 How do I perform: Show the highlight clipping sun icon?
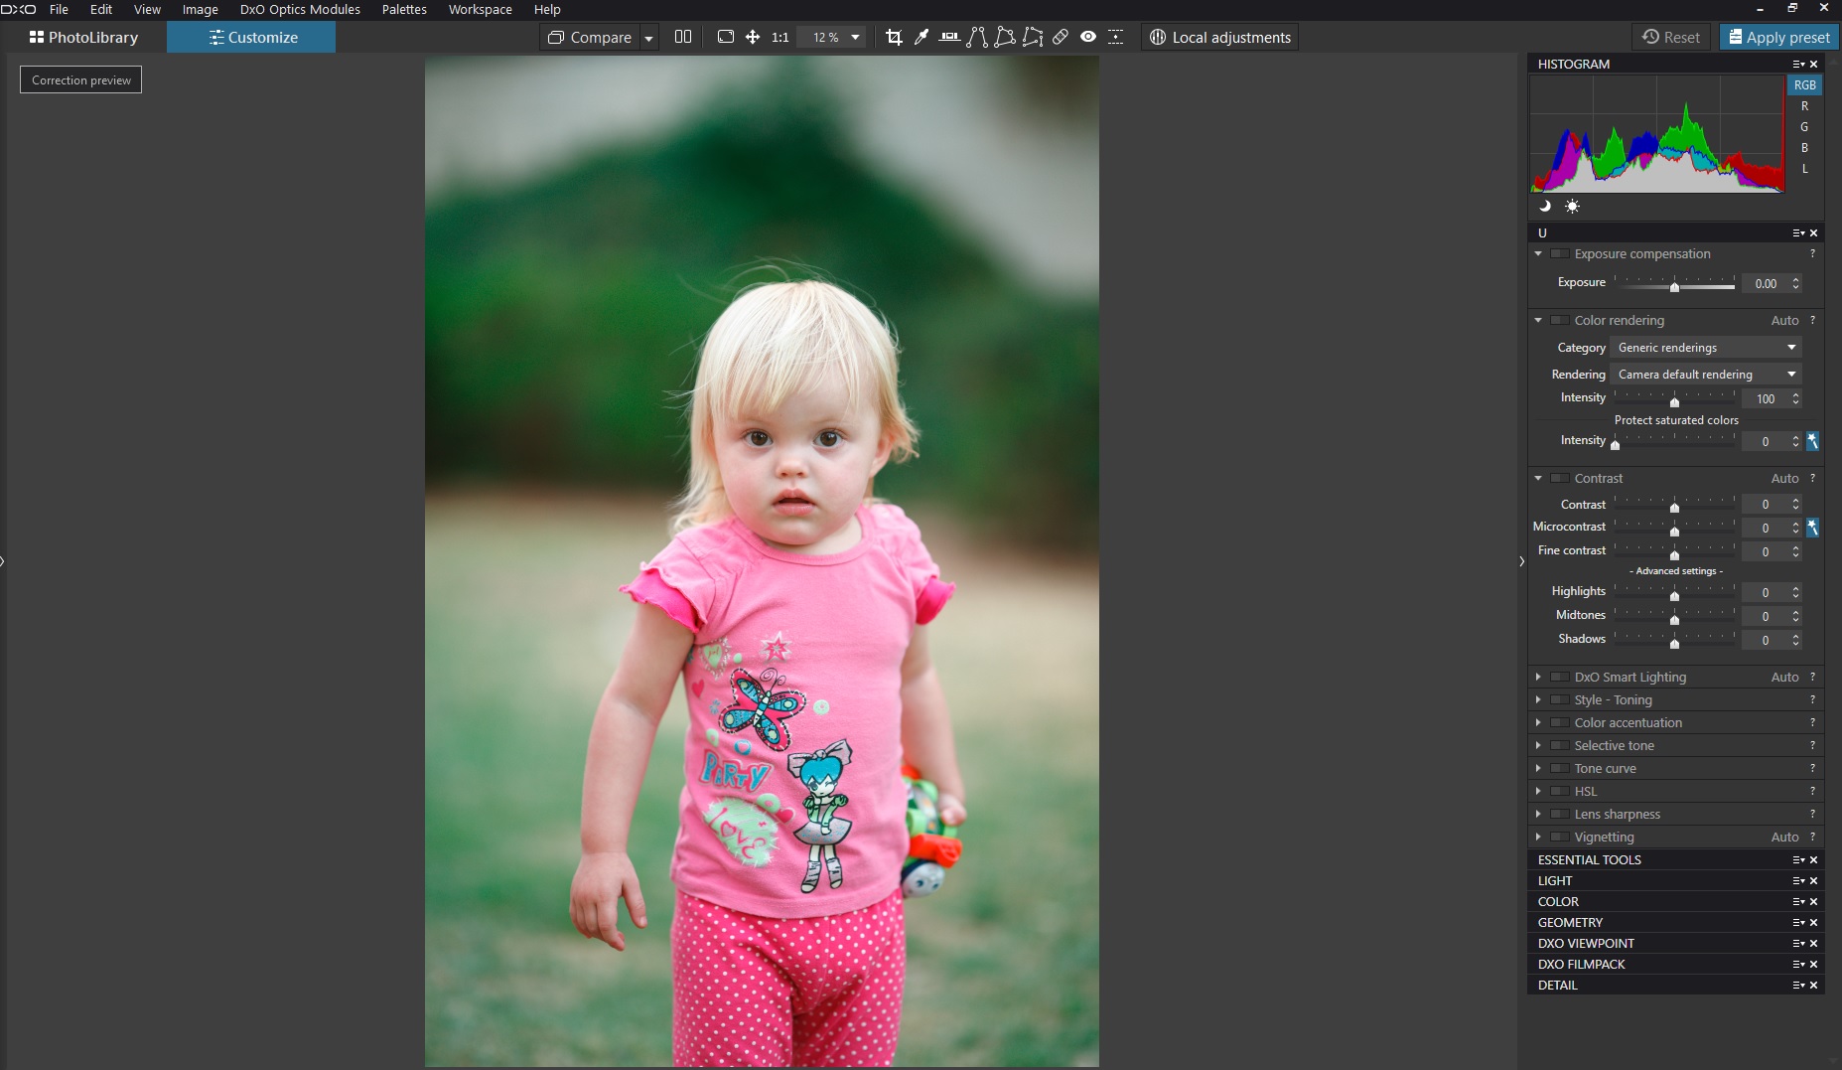tap(1572, 207)
